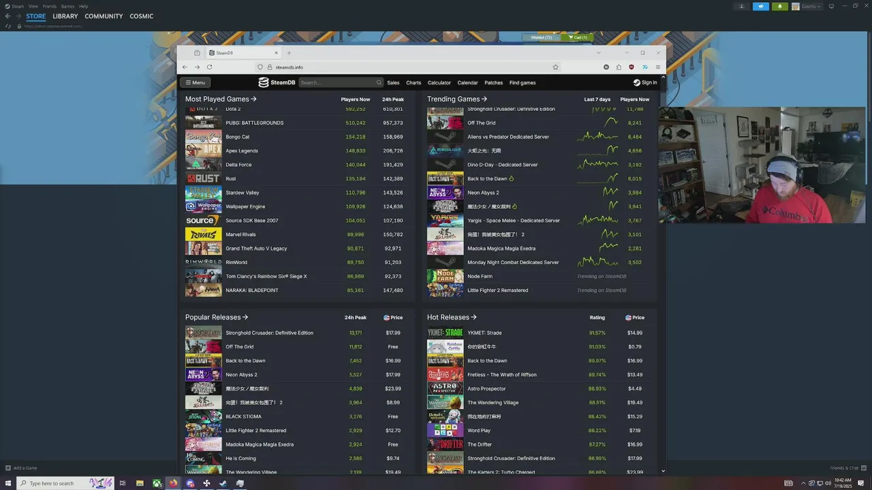Open the Trending Games list
Viewport: 872px width, 490px height.
tap(457, 99)
